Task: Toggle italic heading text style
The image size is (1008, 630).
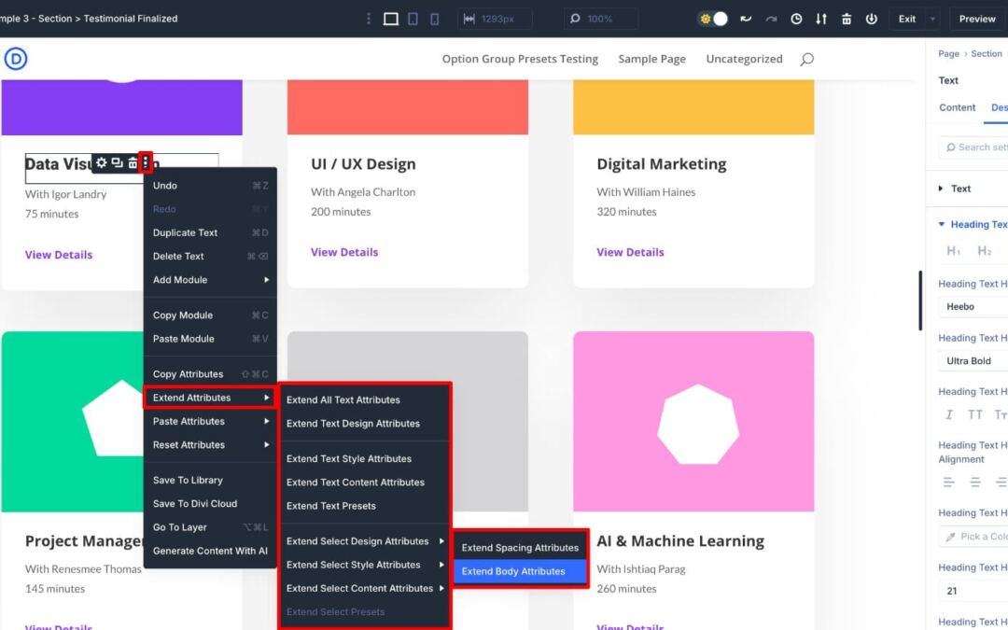Action: tap(949, 415)
